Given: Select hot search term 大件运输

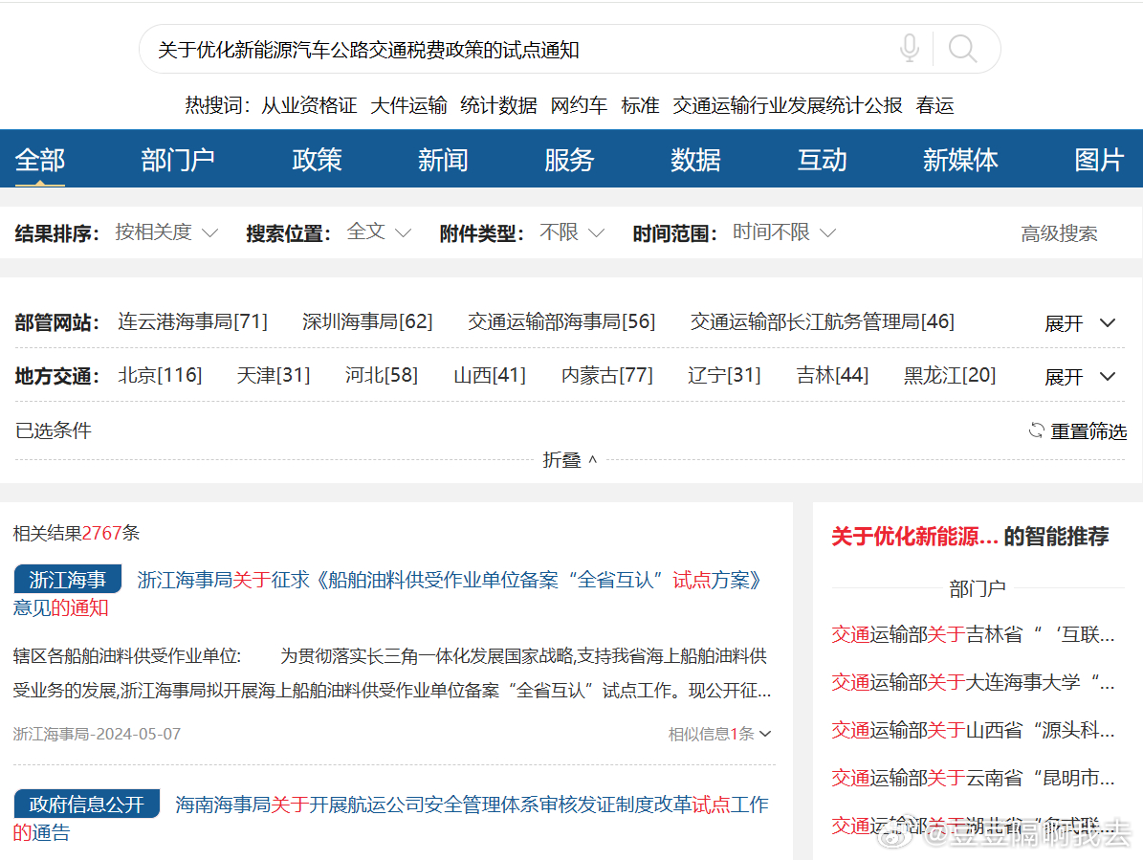Looking at the screenshot, I should click(409, 105).
